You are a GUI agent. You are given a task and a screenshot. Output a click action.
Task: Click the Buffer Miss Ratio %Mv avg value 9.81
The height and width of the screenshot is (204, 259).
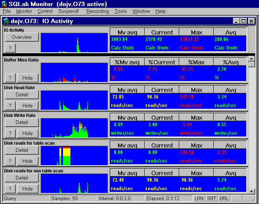pyautogui.click(x=118, y=69)
